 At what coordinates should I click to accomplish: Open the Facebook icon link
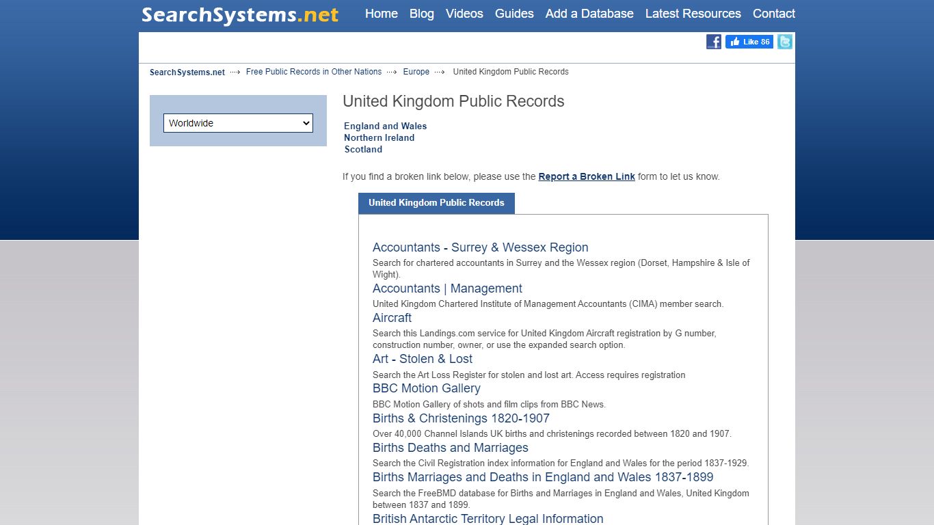(x=714, y=42)
